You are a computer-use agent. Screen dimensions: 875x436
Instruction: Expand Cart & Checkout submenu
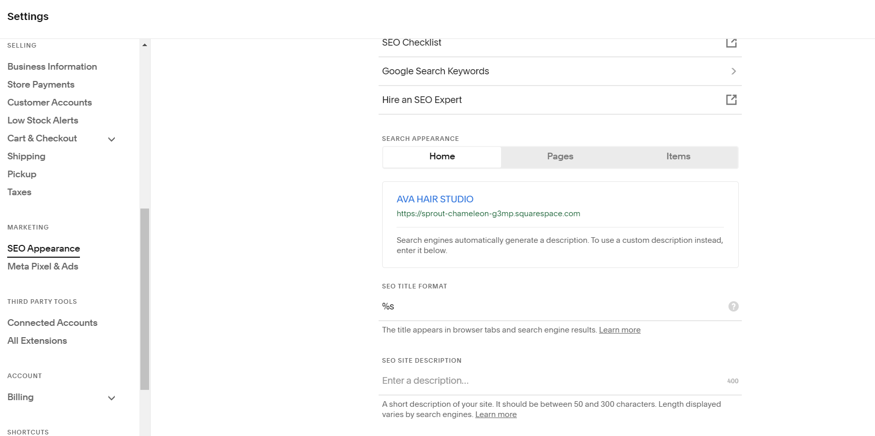111,139
